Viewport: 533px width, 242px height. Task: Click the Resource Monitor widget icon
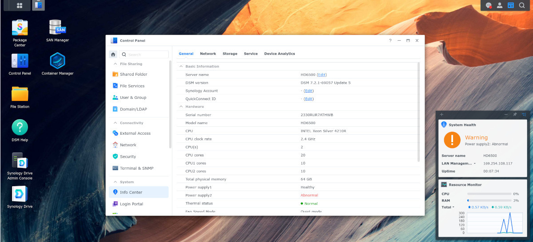[444, 184]
